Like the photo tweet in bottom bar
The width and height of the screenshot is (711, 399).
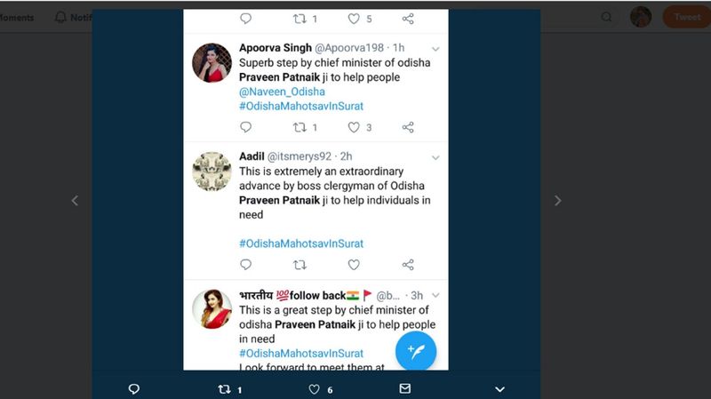click(x=315, y=389)
